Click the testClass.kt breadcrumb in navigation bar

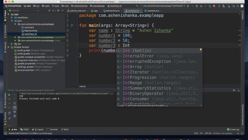click(x=115, y=6)
